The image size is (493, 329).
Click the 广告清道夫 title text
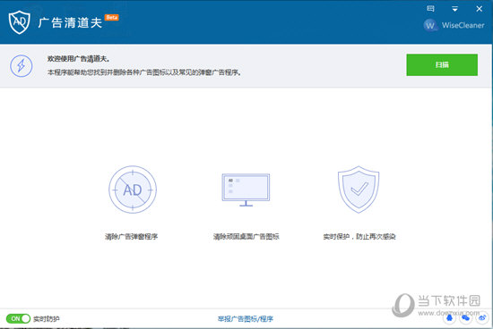(x=70, y=23)
